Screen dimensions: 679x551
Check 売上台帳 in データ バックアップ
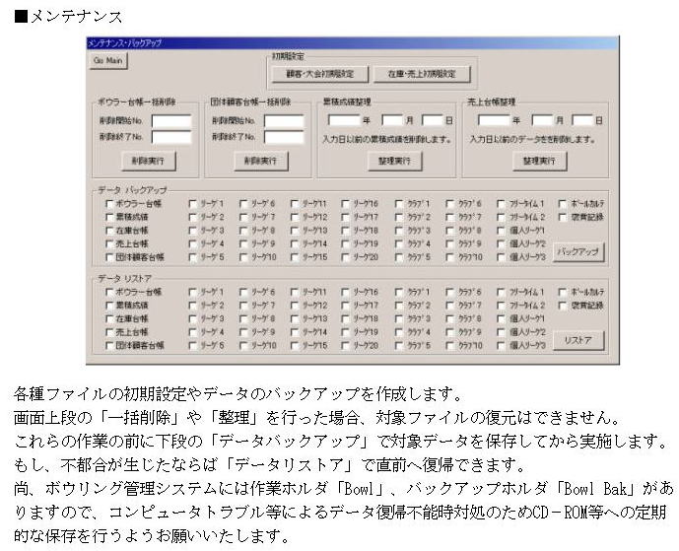pos(109,243)
